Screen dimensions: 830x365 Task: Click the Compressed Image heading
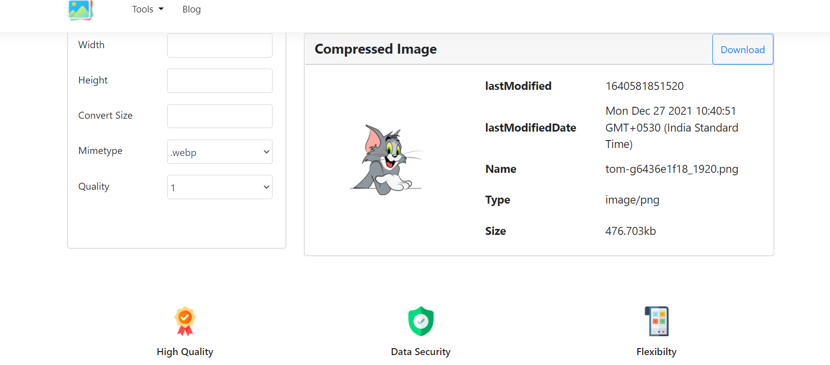pyautogui.click(x=376, y=49)
